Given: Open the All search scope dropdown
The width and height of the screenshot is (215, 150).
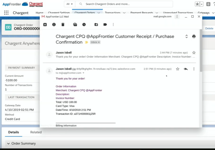Looking at the screenshot, I should [70, 4].
